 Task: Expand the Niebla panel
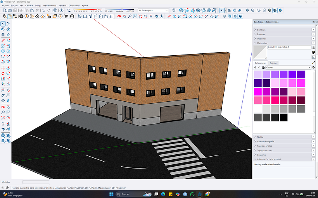pos(255,137)
